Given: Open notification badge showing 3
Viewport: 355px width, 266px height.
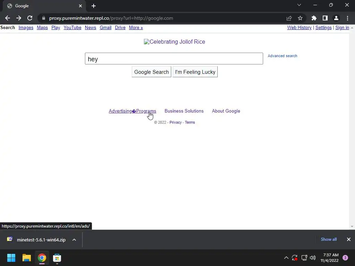Looking at the screenshot, I should tap(345, 258).
